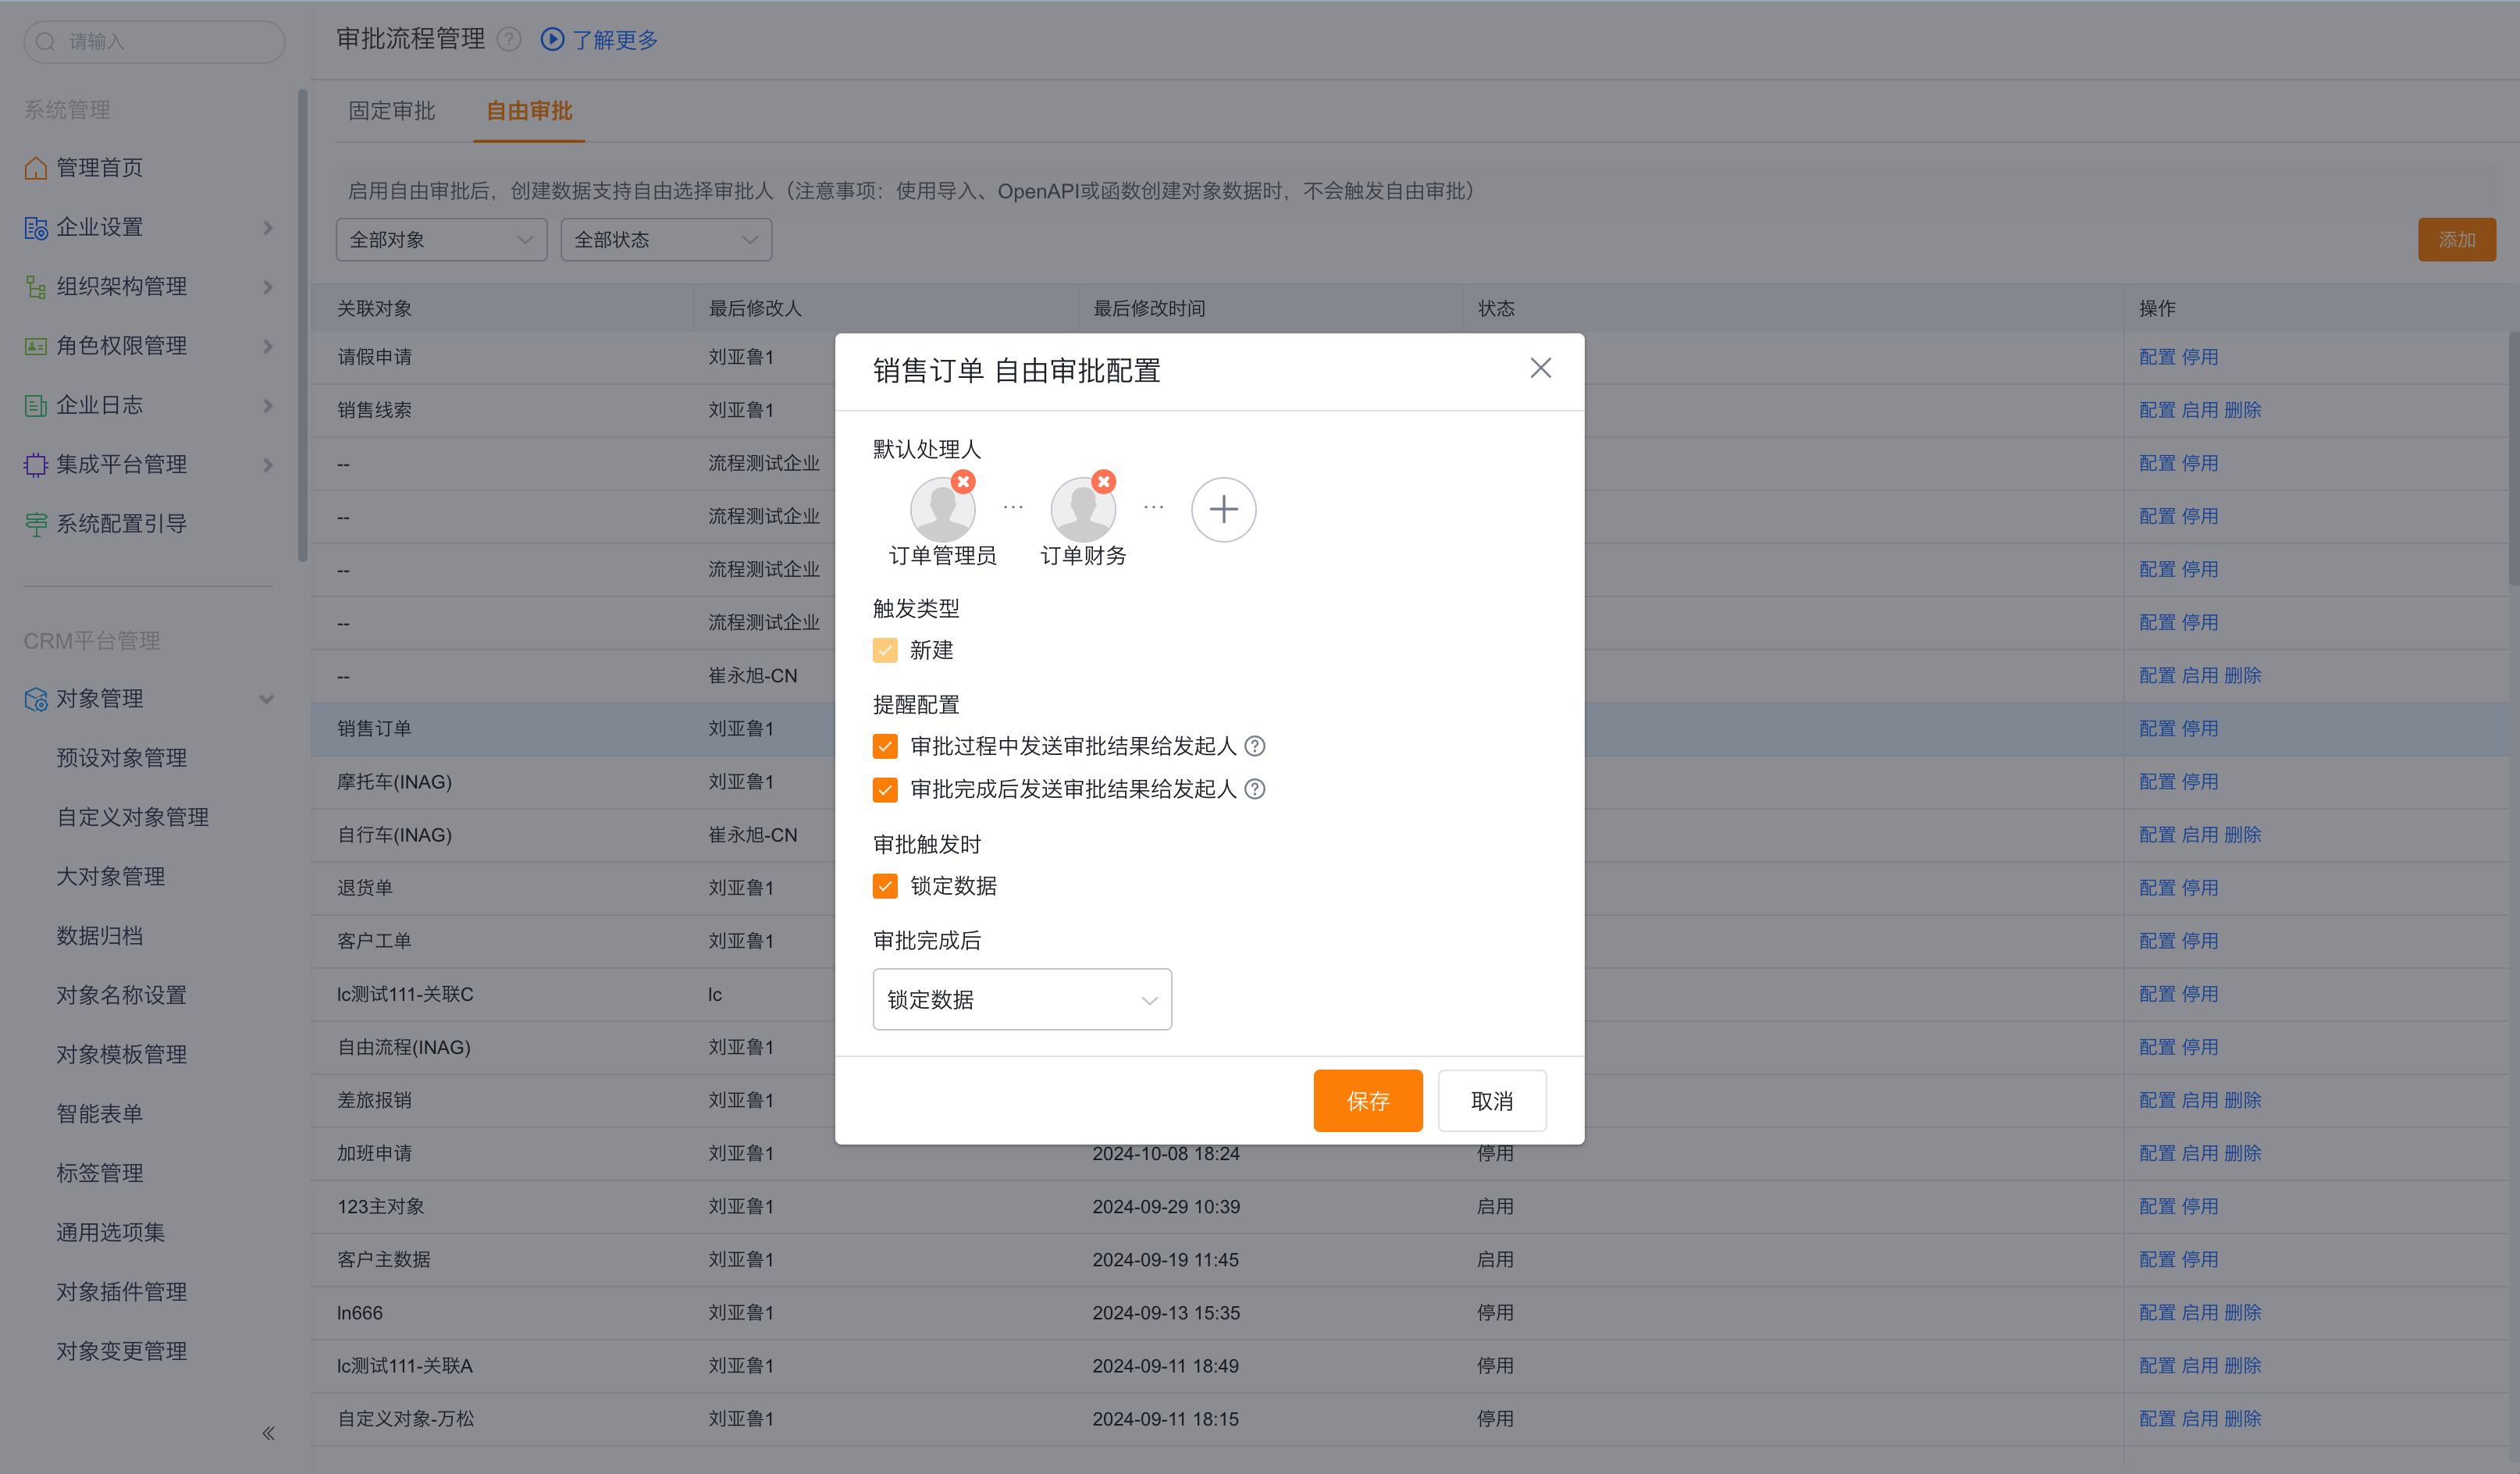Open help icon beside 审批过程中发送审批结果

coord(1255,746)
